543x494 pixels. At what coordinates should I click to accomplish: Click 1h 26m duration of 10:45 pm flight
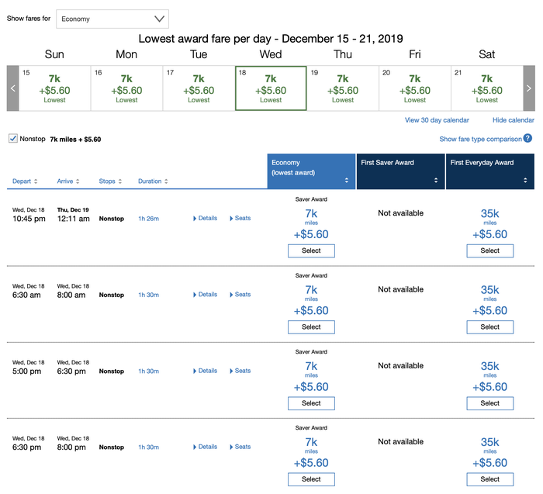149,219
